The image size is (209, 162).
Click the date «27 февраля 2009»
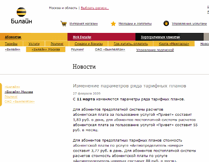87,94
